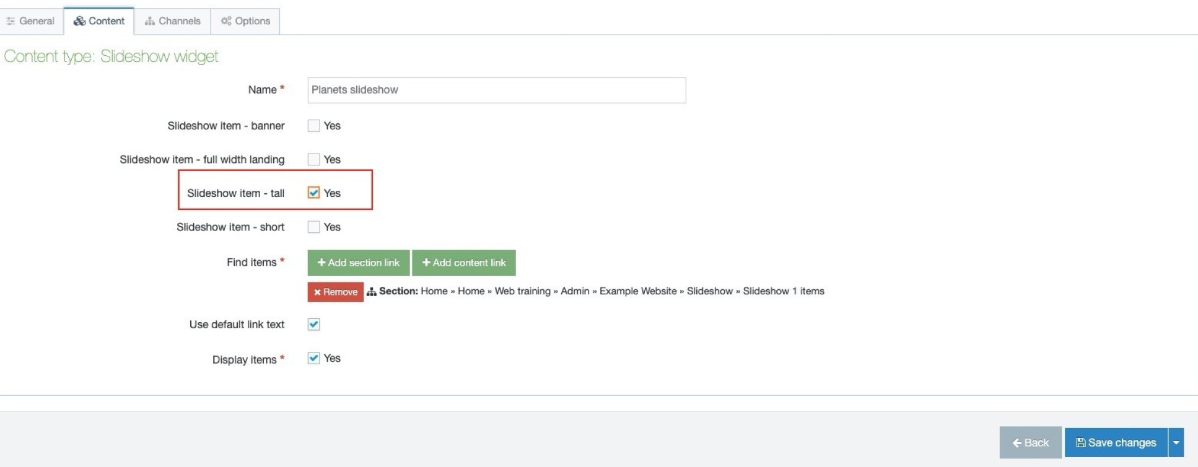The width and height of the screenshot is (1198, 467).
Task: Tick the Slideshow item - short checkbox
Action: (314, 227)
